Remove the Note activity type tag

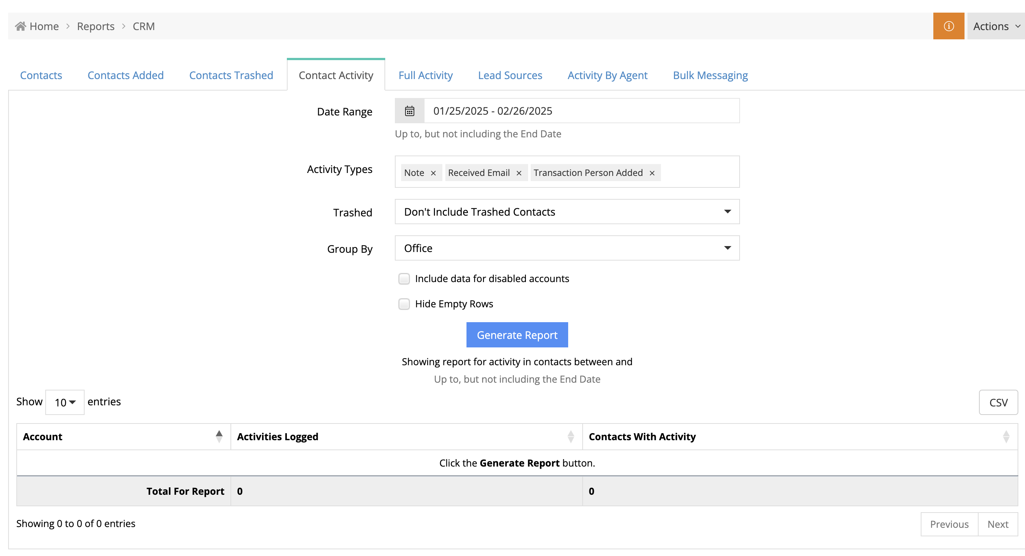click(x=433, y=173)
